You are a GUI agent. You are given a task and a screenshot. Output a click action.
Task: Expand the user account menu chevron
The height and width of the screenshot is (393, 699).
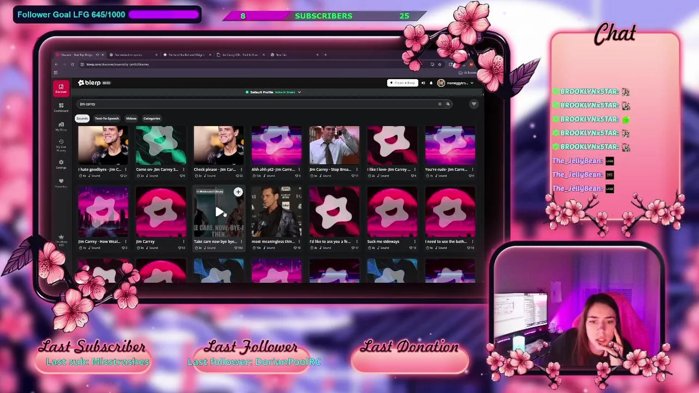472,83
